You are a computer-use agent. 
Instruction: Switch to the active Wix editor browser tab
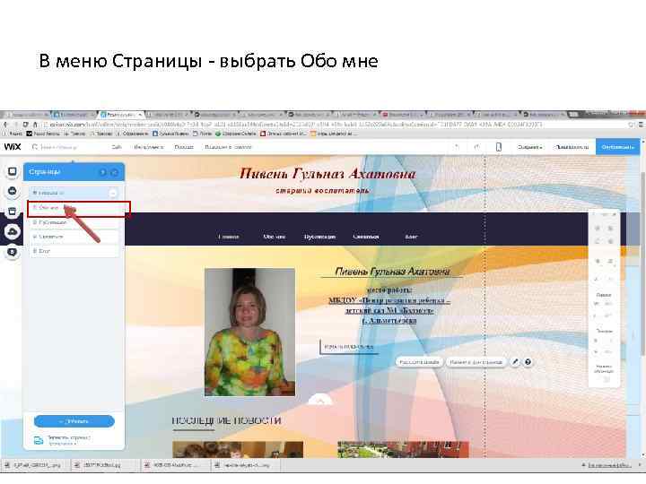click(121, 115)
